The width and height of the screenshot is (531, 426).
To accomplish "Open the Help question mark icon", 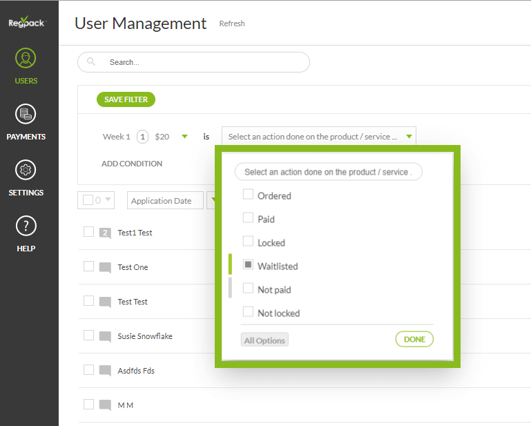I will pos(26,226).
